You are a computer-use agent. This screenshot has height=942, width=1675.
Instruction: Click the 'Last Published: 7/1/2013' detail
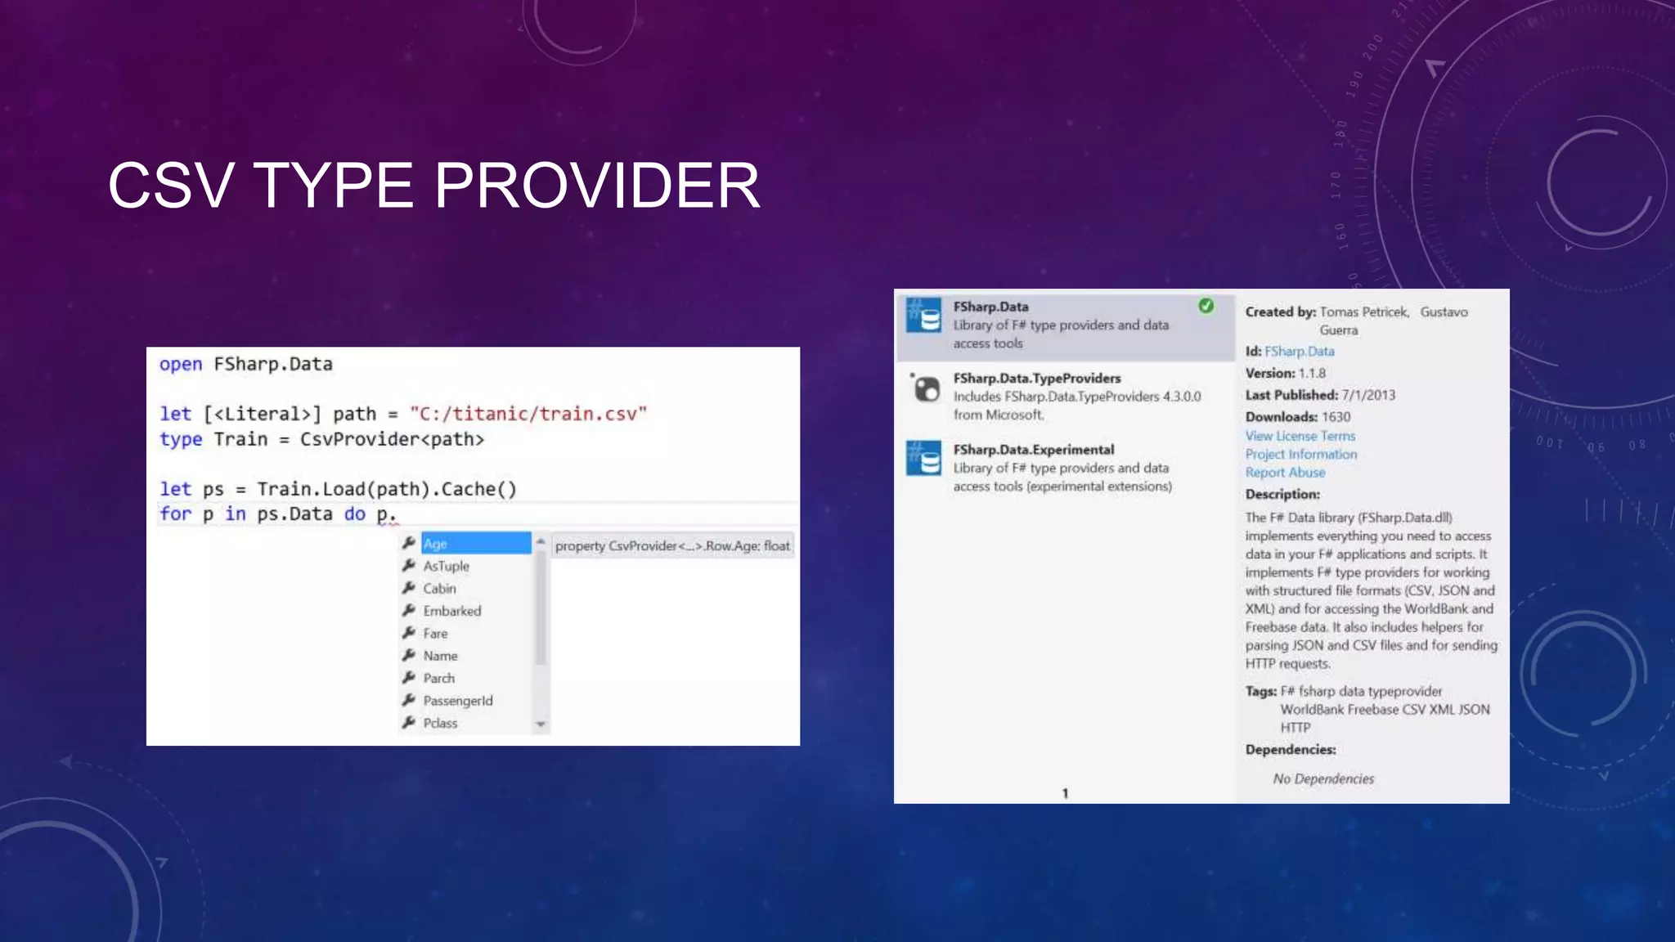(x=1320, y=395)
